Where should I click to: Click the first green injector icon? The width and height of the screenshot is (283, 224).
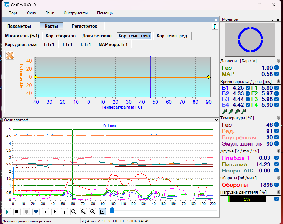coord(225,111)
